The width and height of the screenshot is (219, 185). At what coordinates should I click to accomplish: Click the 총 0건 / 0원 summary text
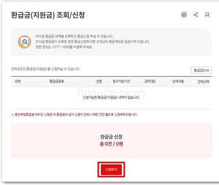point(111,144)
